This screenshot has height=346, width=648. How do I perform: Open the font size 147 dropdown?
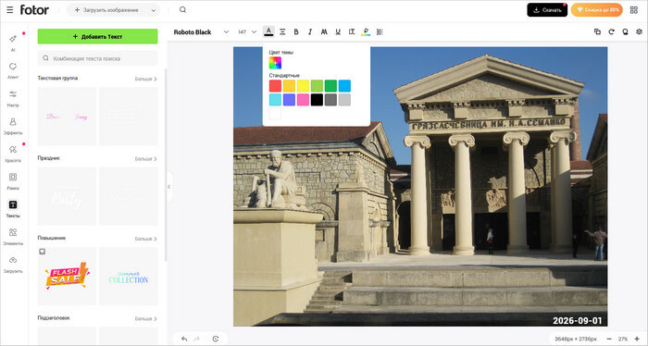[x=247, y=31]
